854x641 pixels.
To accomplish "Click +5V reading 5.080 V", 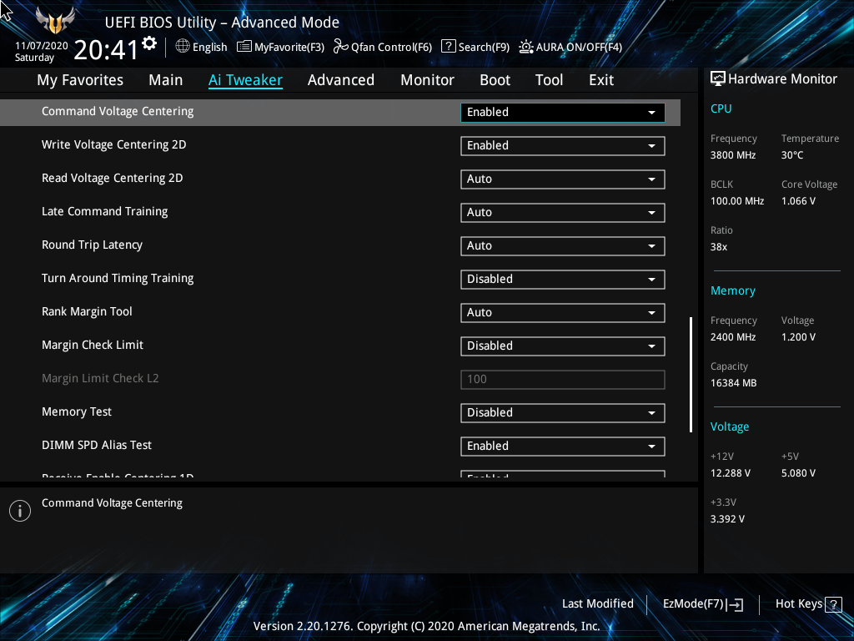I will pos(798,473).
